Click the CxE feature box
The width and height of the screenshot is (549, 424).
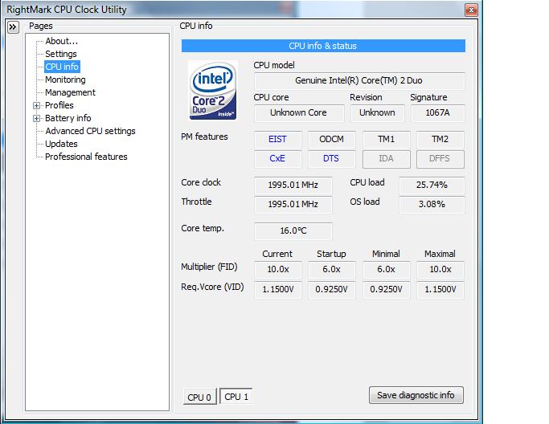tap(277, 159)
